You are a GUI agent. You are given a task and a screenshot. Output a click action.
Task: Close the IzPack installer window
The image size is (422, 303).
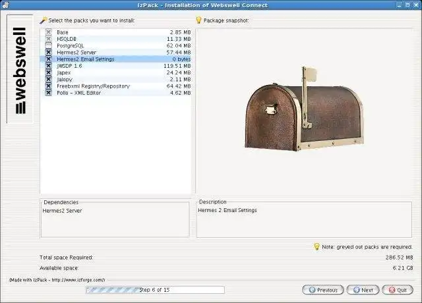coord(416,5)
